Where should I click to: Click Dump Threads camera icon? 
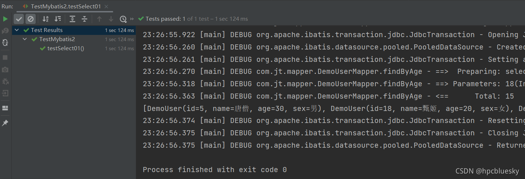tap(5, 69)
